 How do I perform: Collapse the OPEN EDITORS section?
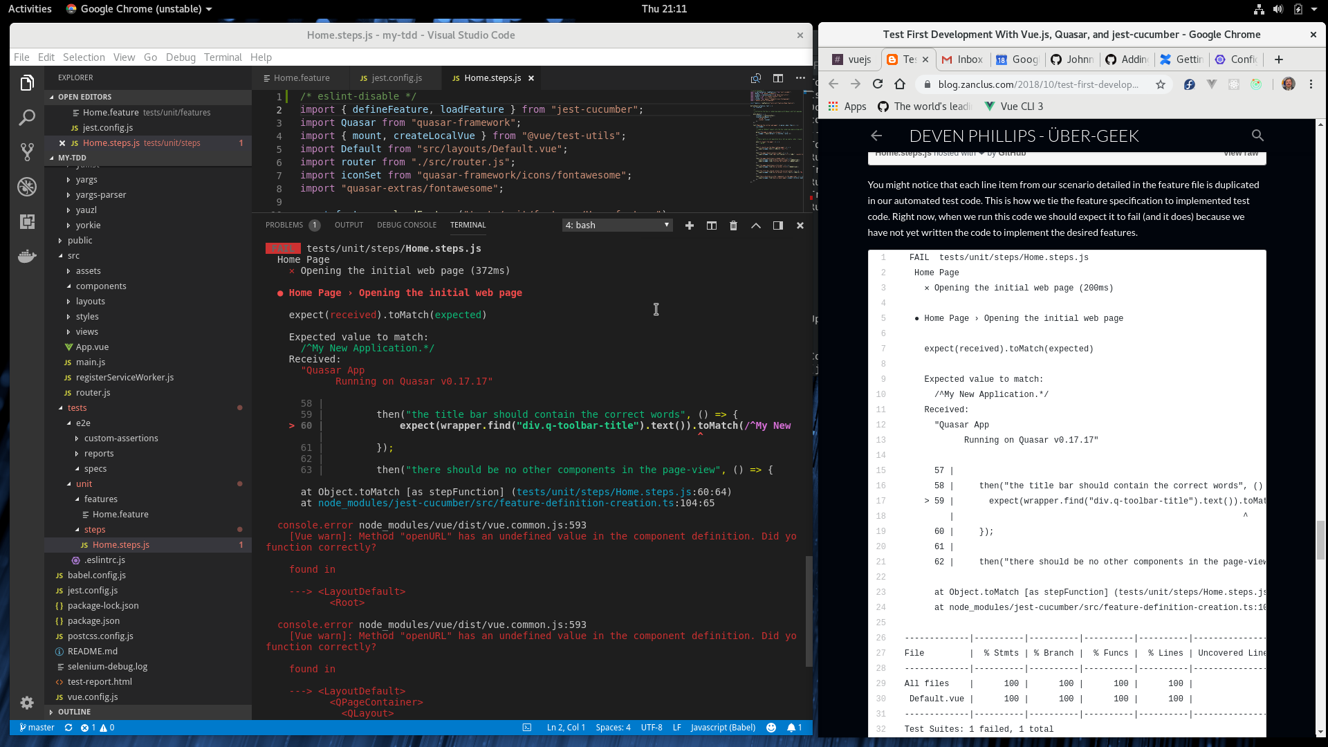pos(84,97)
